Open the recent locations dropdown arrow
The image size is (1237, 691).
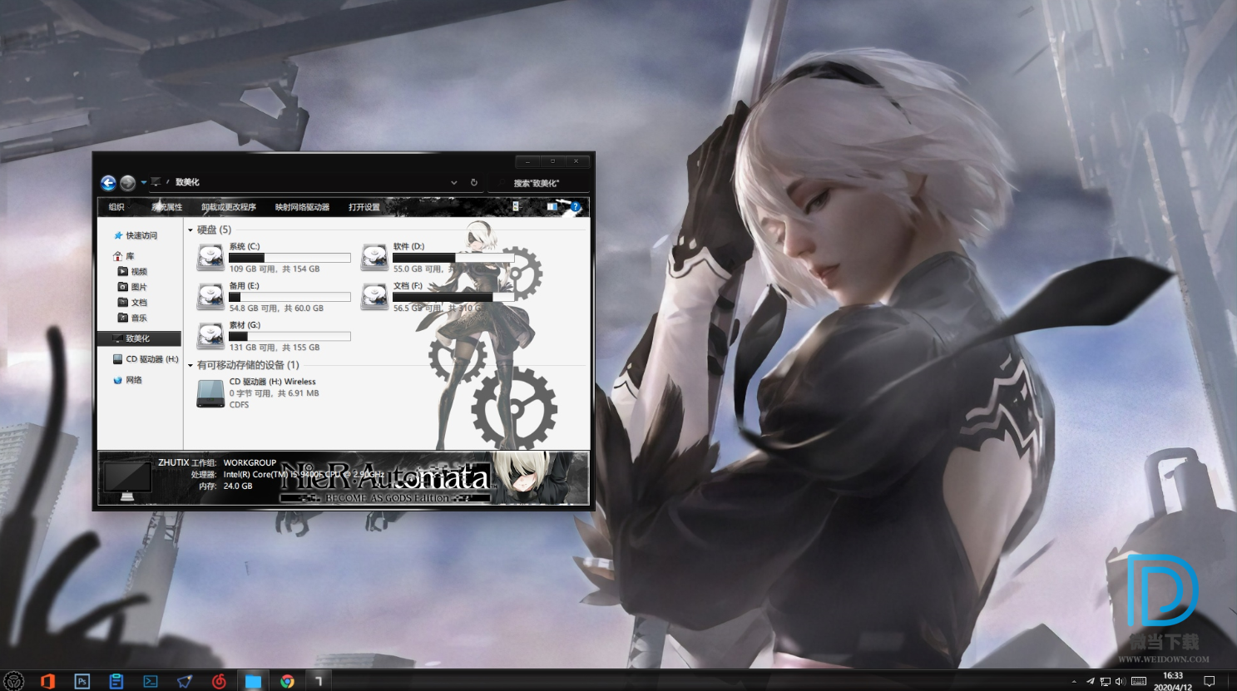143,182
